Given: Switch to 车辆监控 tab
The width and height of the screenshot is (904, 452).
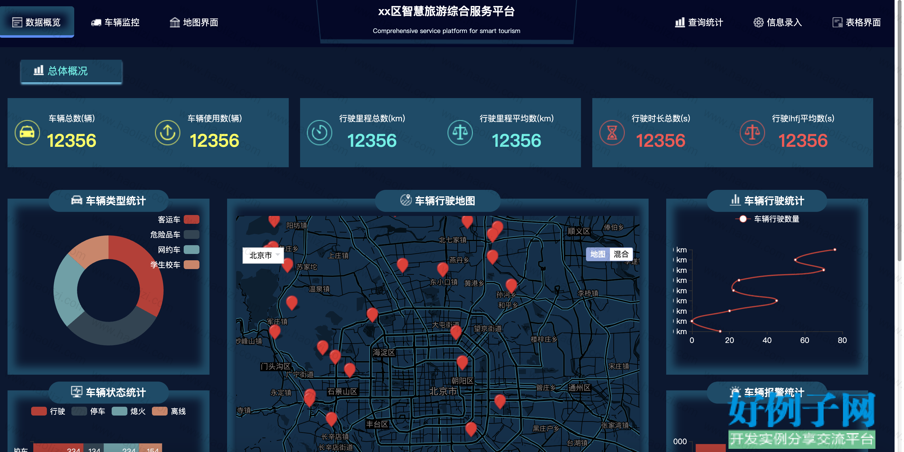Looking at the screenshot, I should coord(115,22).
